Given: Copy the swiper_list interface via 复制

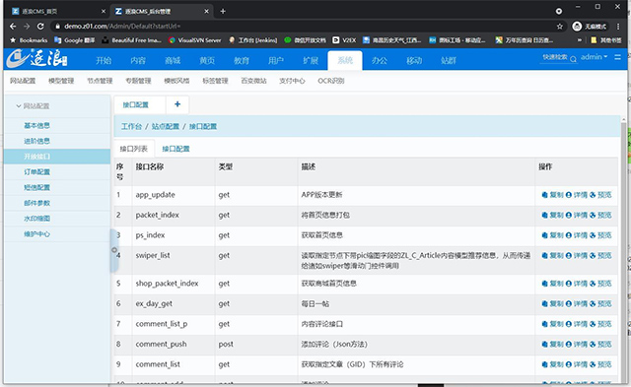Looking at the screenshot, I should point(552,256).
